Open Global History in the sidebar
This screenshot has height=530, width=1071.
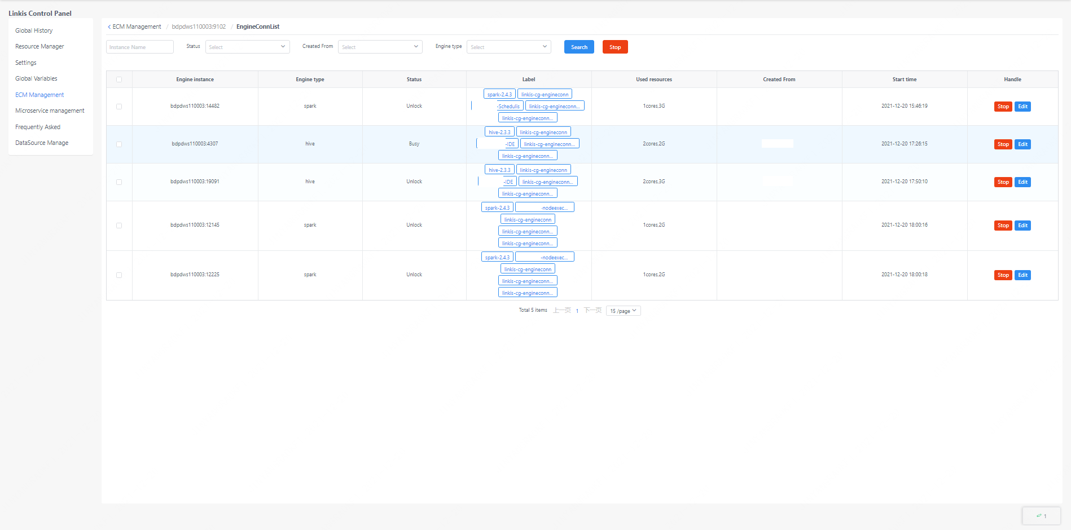click(34, 30)
